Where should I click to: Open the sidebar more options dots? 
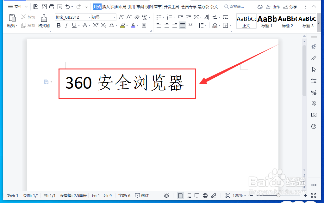pos(314,185)
